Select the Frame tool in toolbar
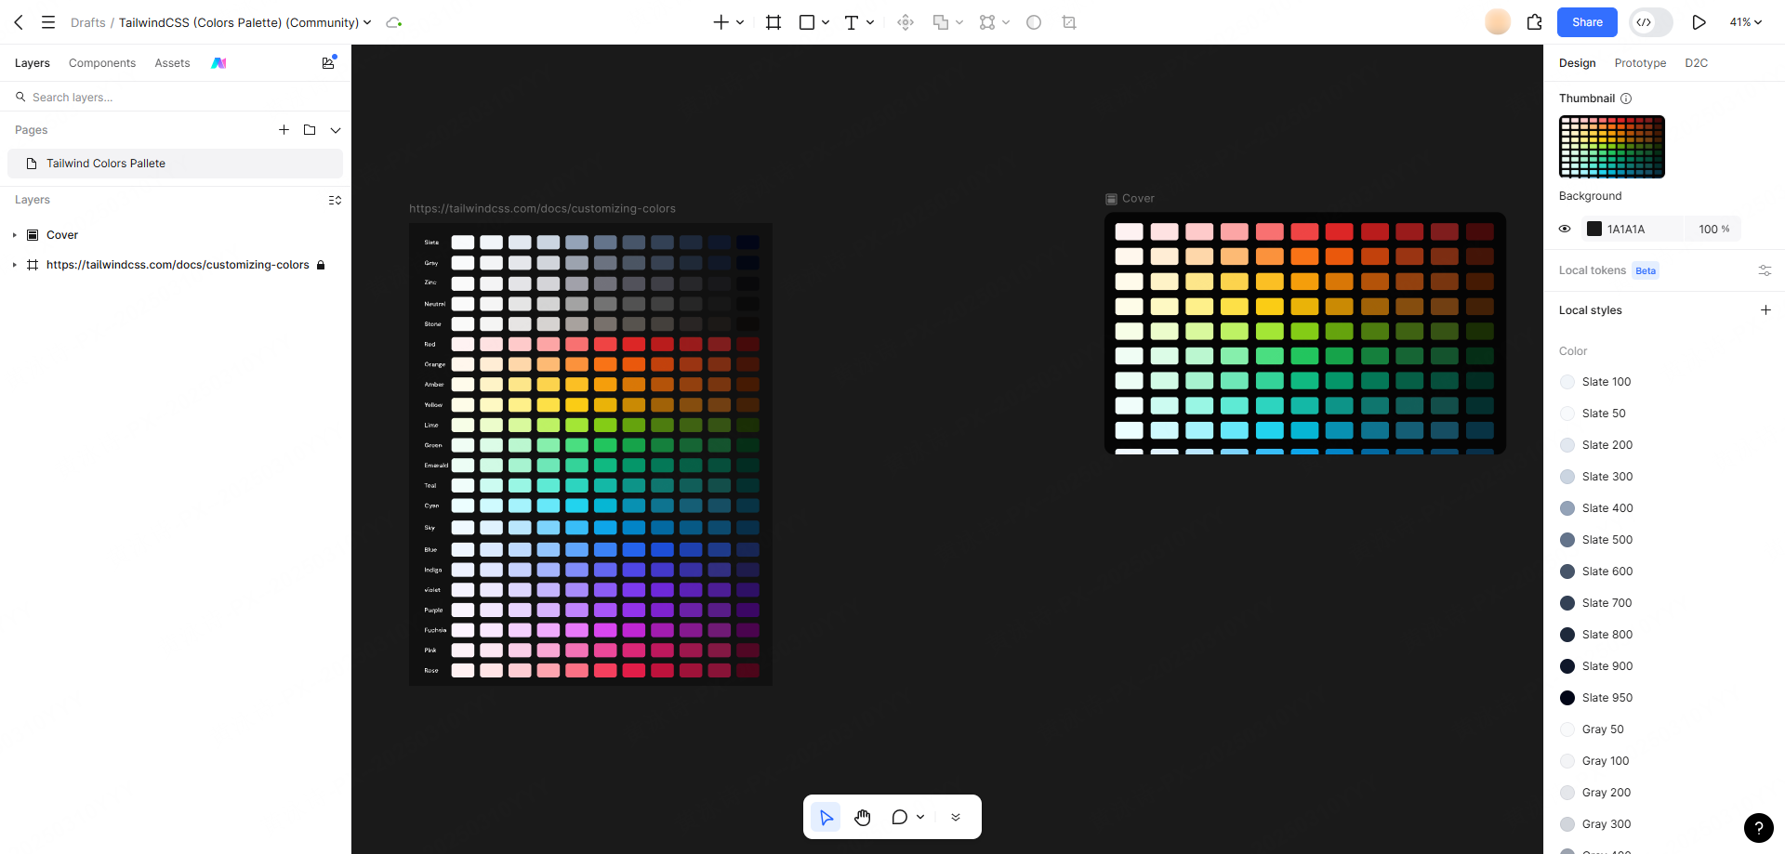The image size is (1785, 854). point(773,22)
